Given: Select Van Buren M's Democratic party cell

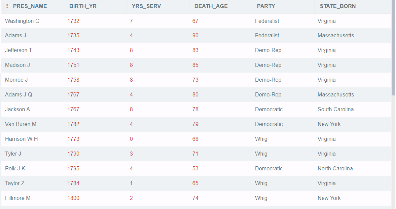Looking at the screenshot, I should pos(269,124).
